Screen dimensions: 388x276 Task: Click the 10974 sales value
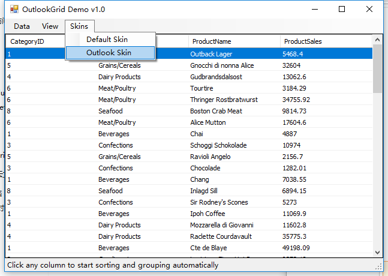coord(291,145)
